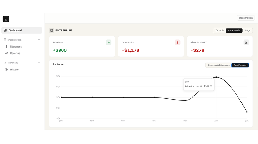Toggle the TRADING section header
The width and height of the screenshot is (258, 144).
pyautogui.click(x=22, y=63)
